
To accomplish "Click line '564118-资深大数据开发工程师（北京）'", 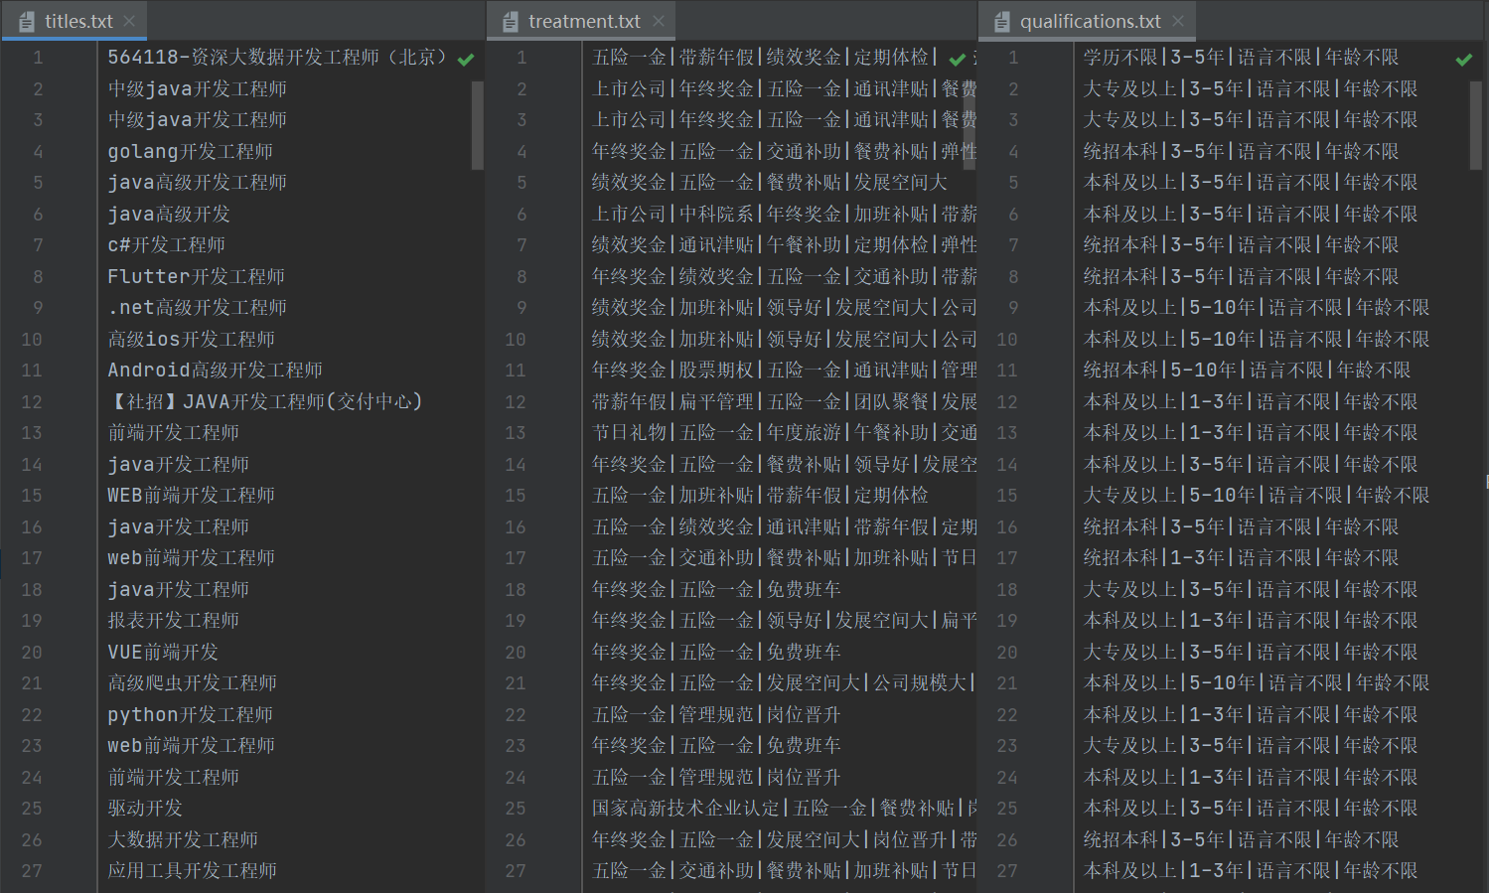I will (277, 58).
